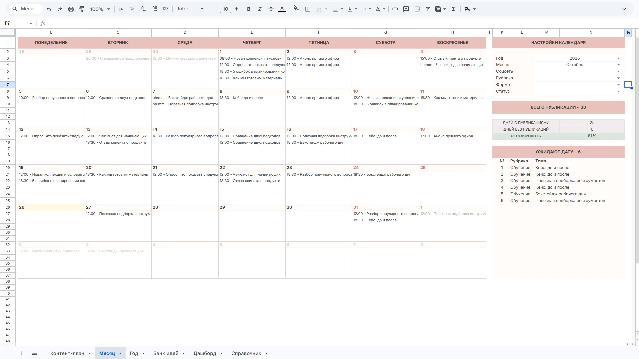Insert a chart
This screenshot has width=639, height=359.
(417, 9)
